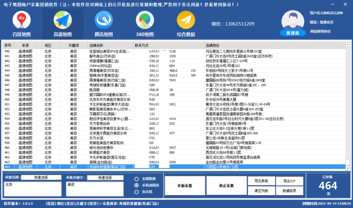Minimize the collection software window
The image size is (353, 208).
[x=333, y=4]
